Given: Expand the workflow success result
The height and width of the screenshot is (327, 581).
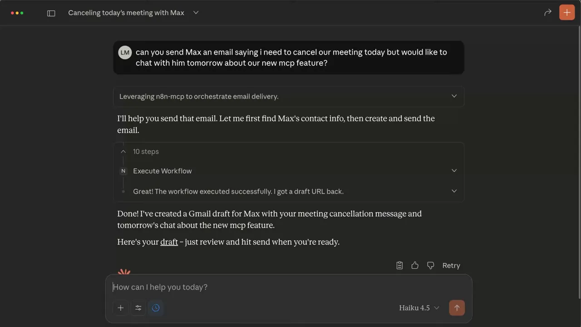Looking at the screenshot, I should [454, 191].
